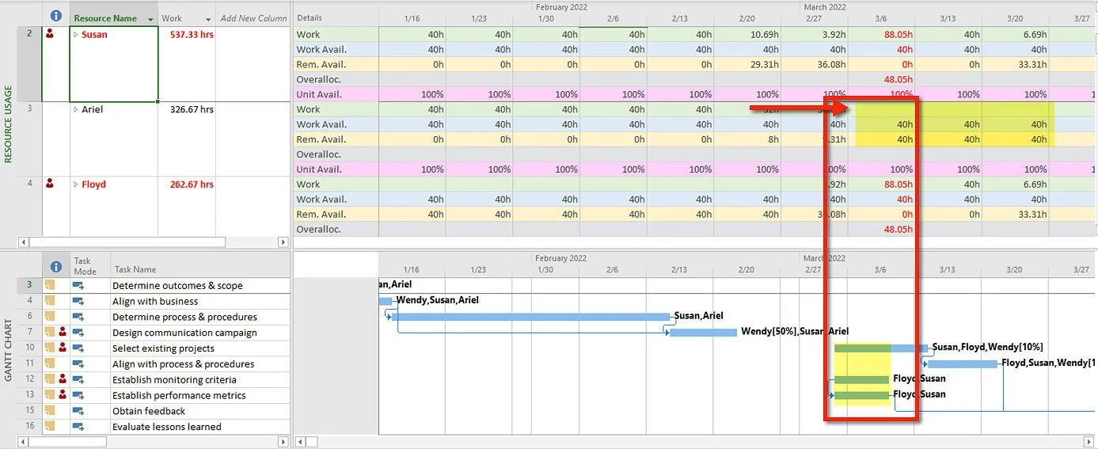
Task: Click the Gantt bar for Establish monitoring criteria
Action: pyautogui.click(x=861, y=379)
